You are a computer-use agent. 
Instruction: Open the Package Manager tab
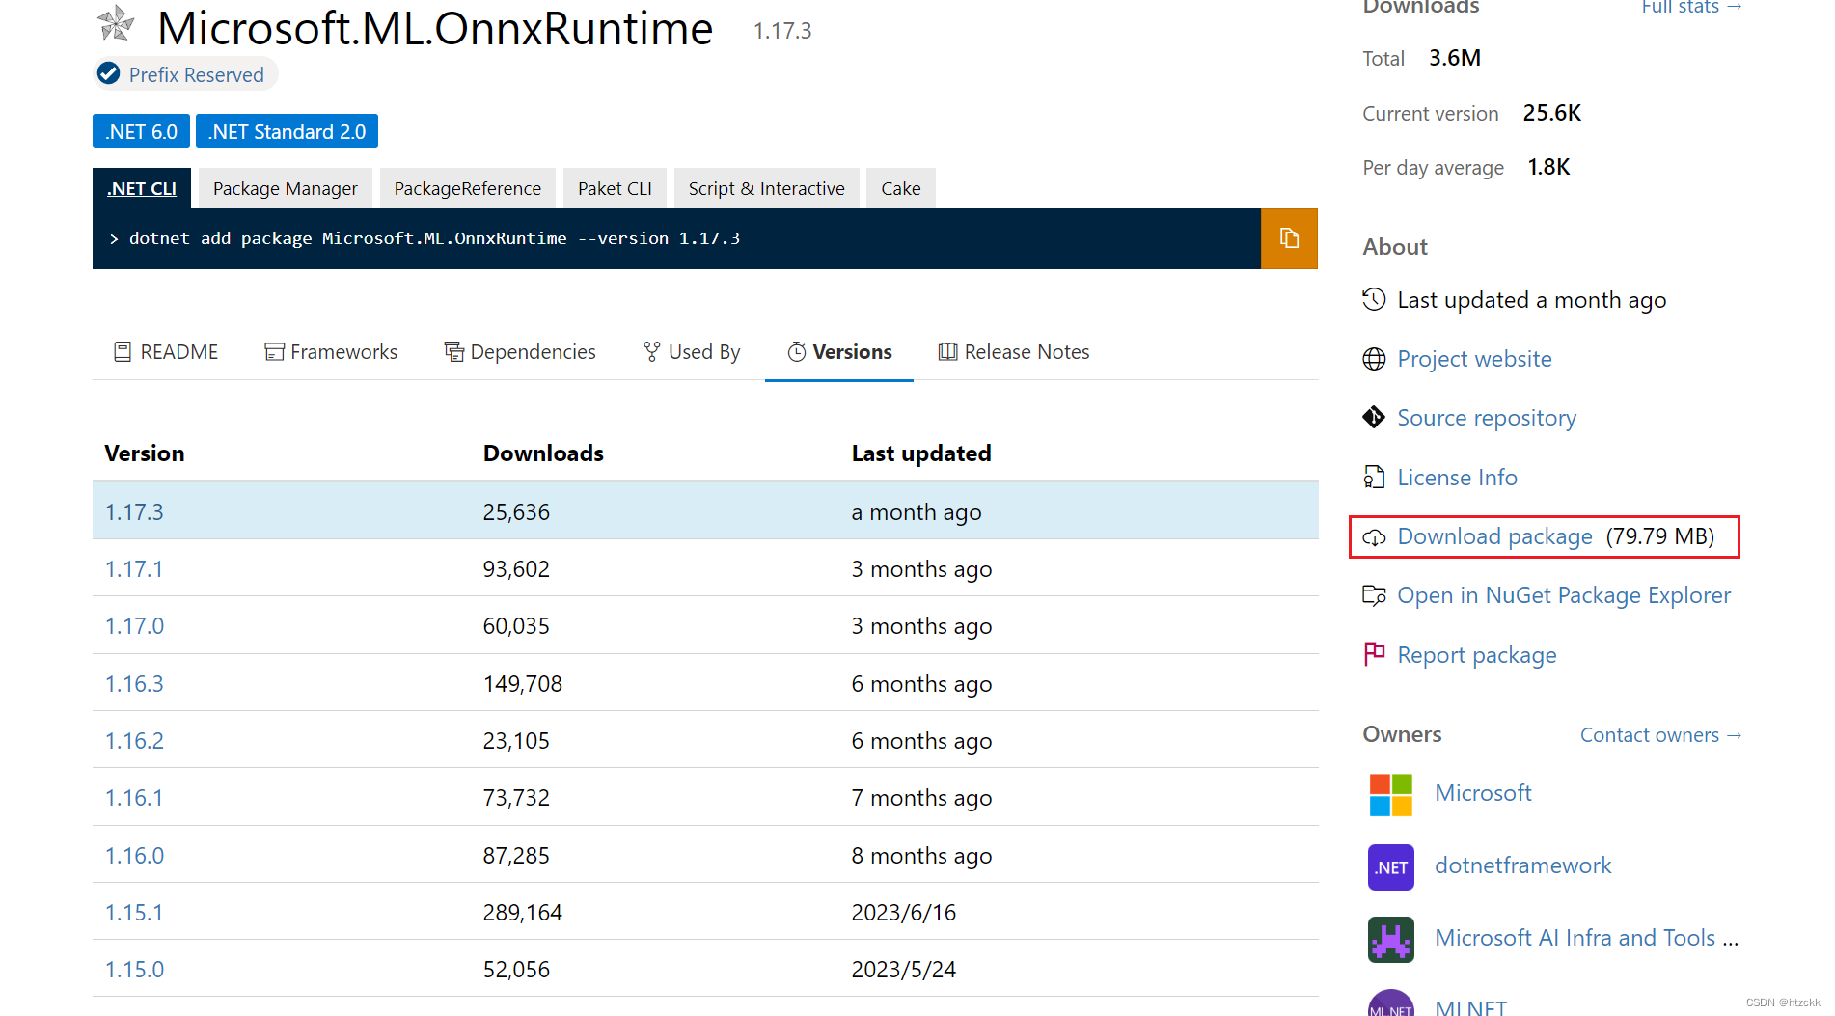(x=284, y=188)
